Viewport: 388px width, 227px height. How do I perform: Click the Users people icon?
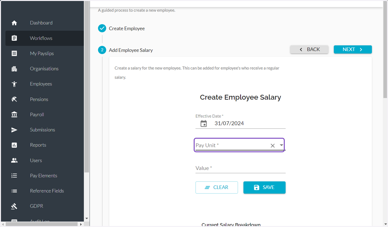14,160
